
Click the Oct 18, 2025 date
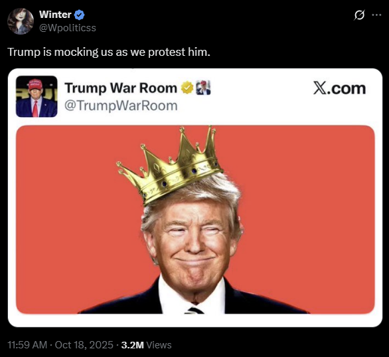84,345
